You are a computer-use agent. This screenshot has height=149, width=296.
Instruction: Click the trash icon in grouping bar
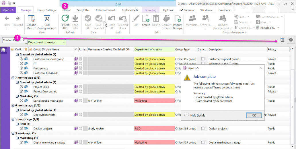pos(282,40)
